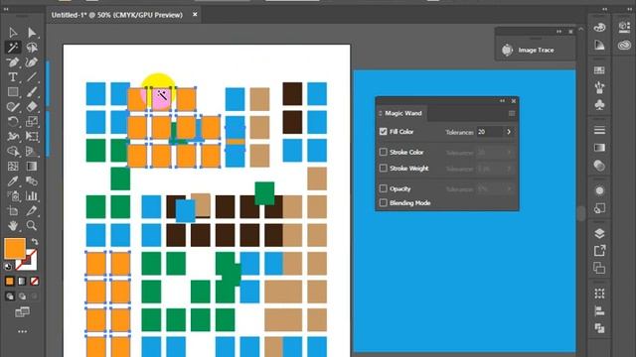Viewport: 636px width, 357px height.
Task: Enable Draw Normal mode
Action: (10, 297)
